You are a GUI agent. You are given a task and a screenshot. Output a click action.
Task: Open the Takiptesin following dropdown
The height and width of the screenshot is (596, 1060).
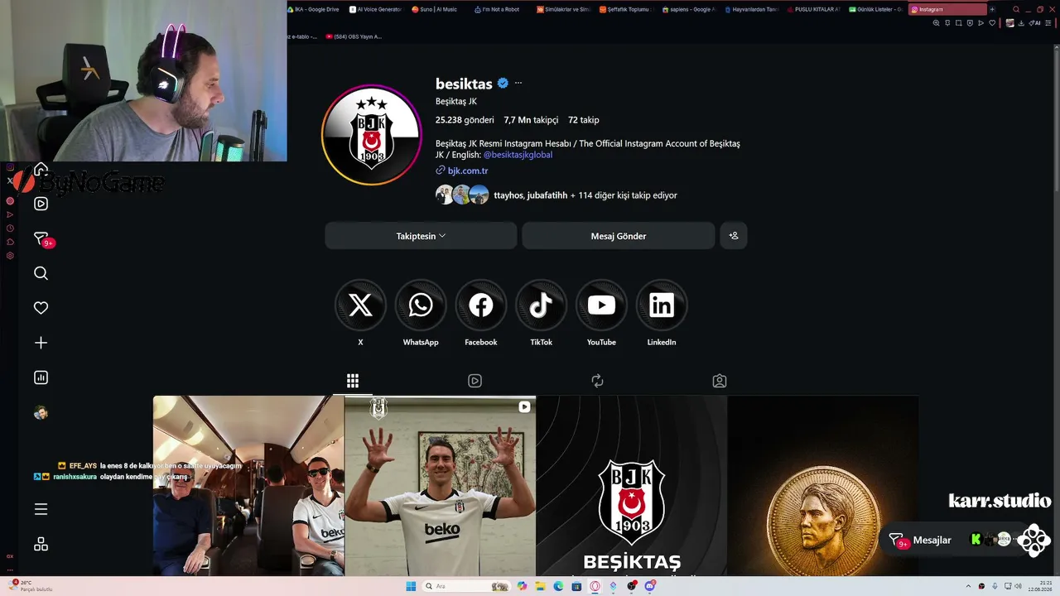coord(421,236)
